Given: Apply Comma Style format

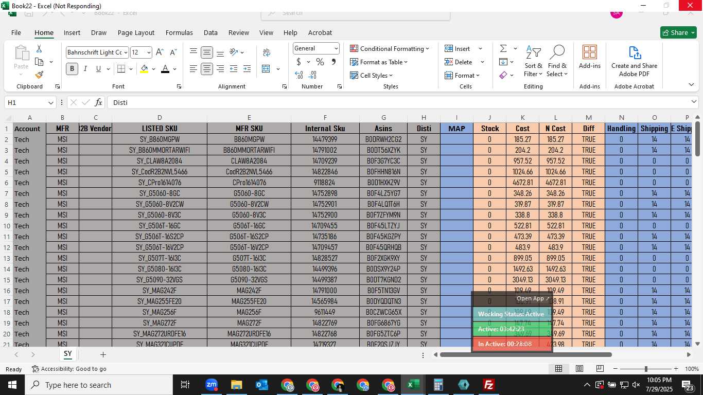Looking at the screenshot, I should [x=333, y=62].
